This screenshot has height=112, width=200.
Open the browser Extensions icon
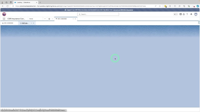click(x=170, y=6)
